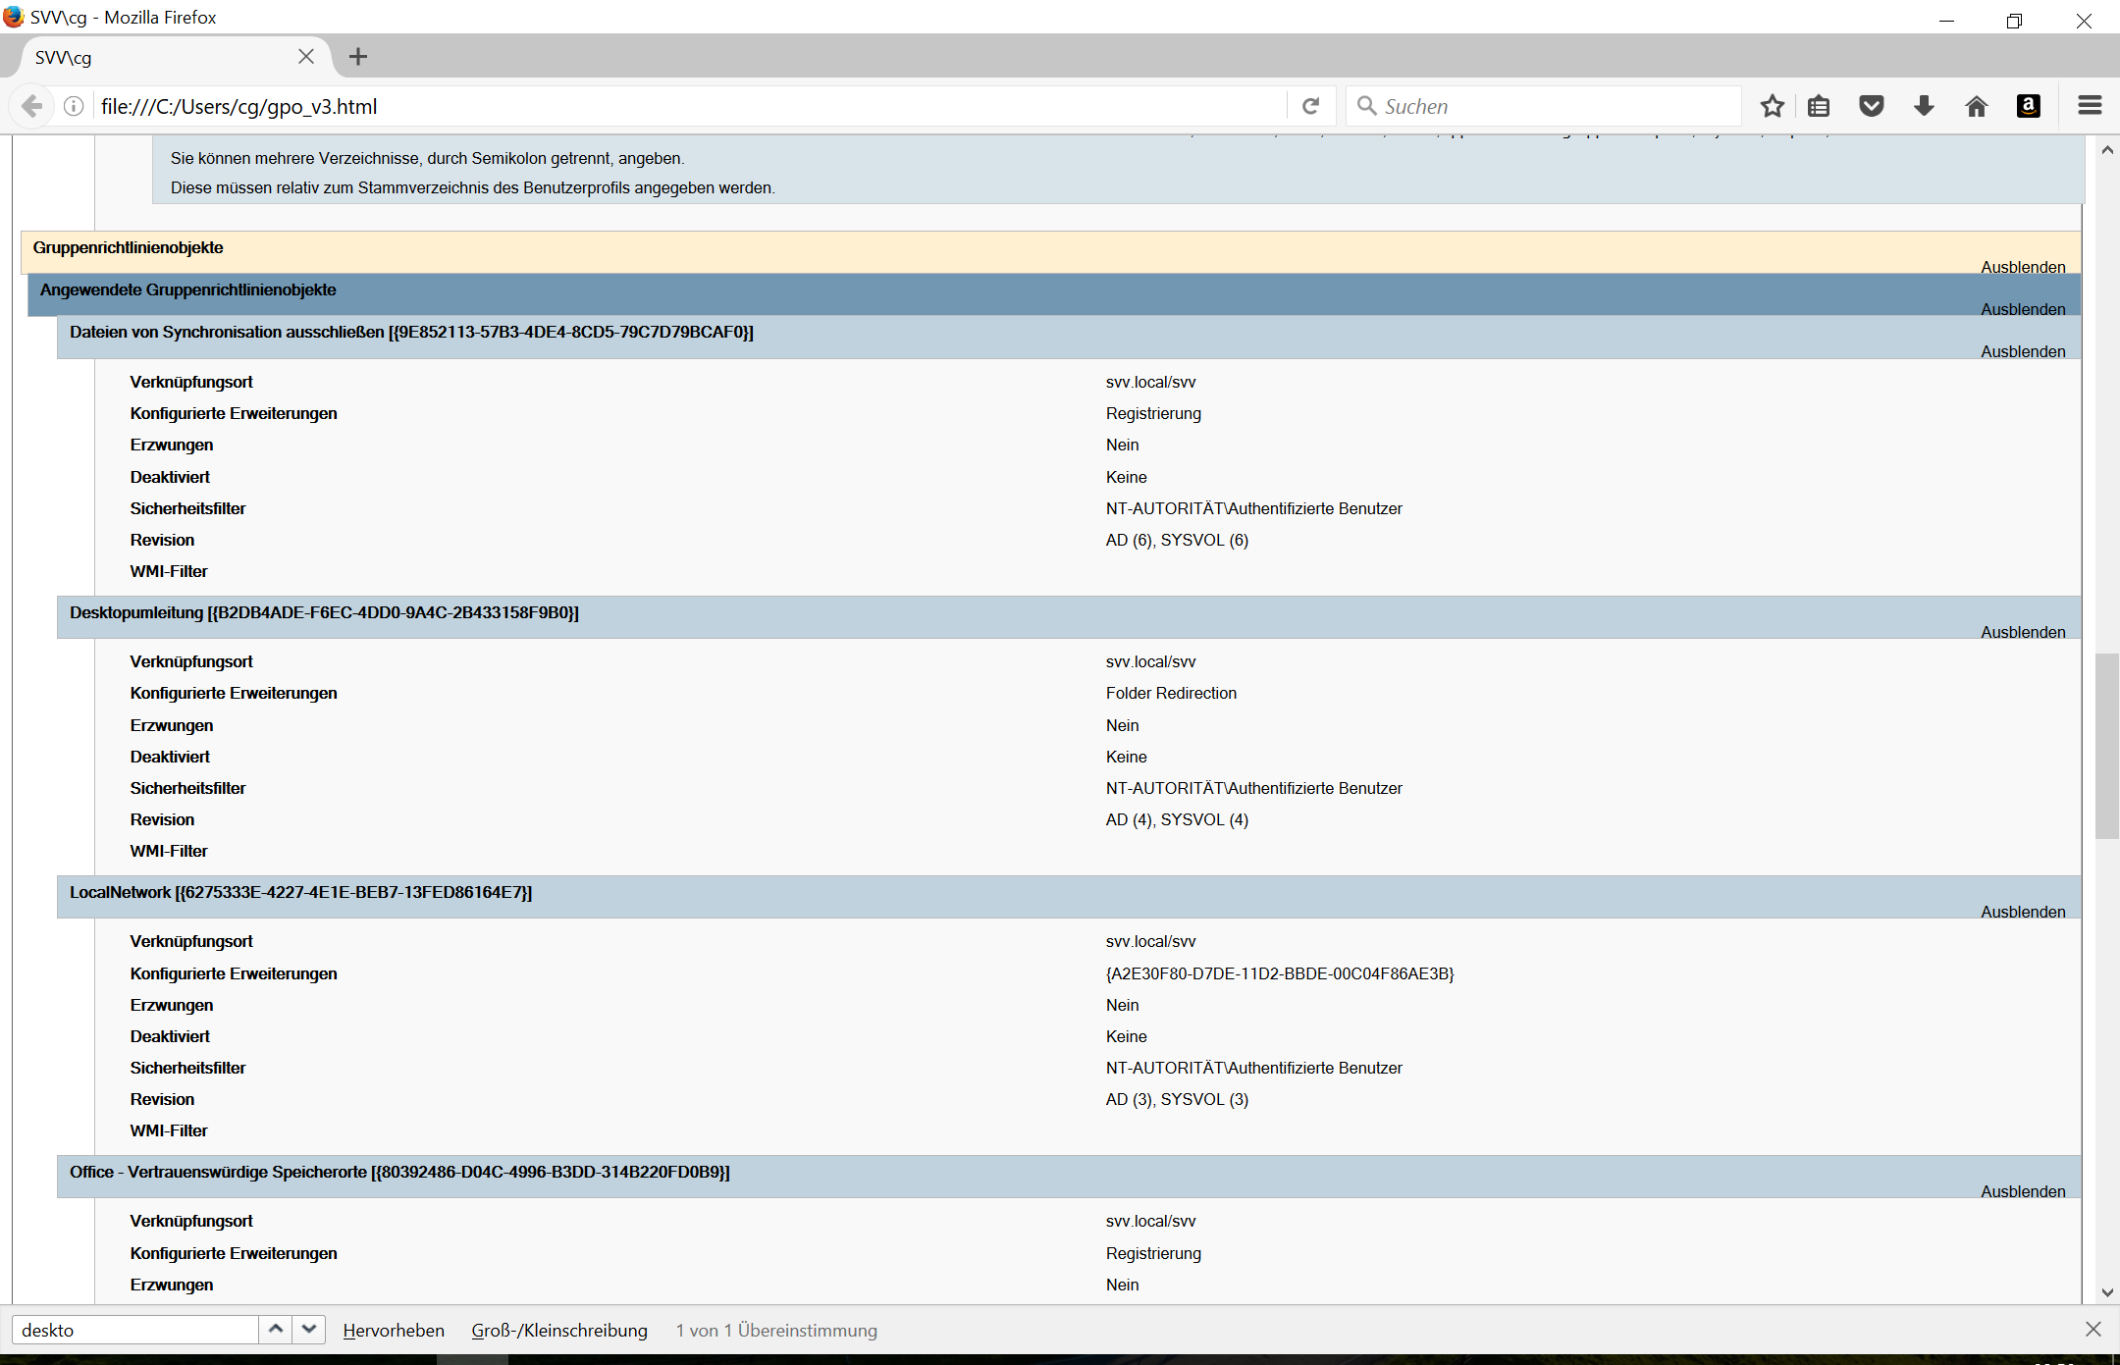The height and width of the screenshot is (1365, 2120).
Task: Open a new tab with the plus button
Action: (x=358, y=57)
